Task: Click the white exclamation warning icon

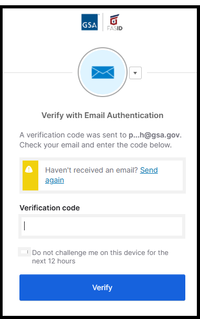Action: pyautogui.click(x=29, y=169)
